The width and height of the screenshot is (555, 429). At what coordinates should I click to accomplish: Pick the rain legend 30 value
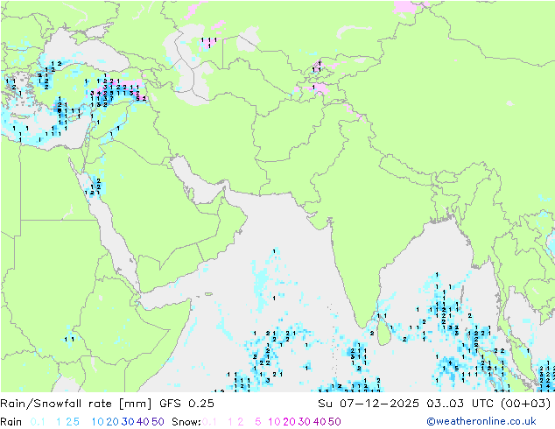128,422
